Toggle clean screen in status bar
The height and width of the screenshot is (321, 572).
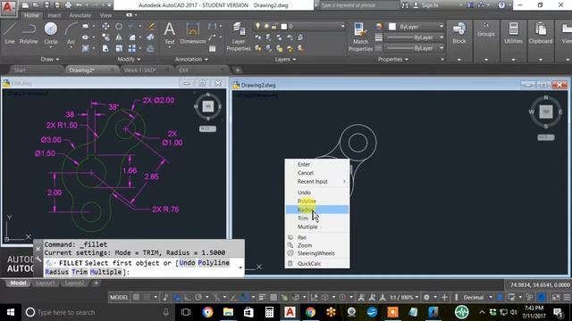tap(556, 297)
